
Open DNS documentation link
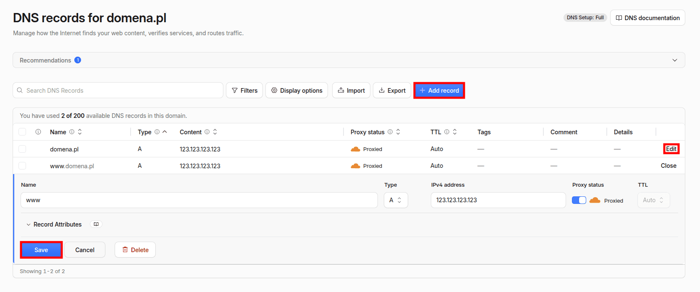point(648,18)
